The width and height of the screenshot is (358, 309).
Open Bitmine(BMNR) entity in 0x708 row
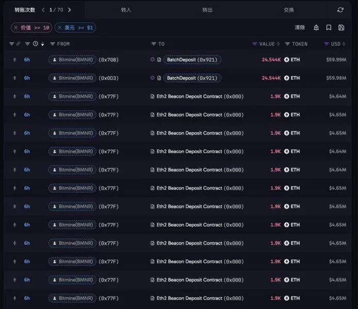(72, 60)
